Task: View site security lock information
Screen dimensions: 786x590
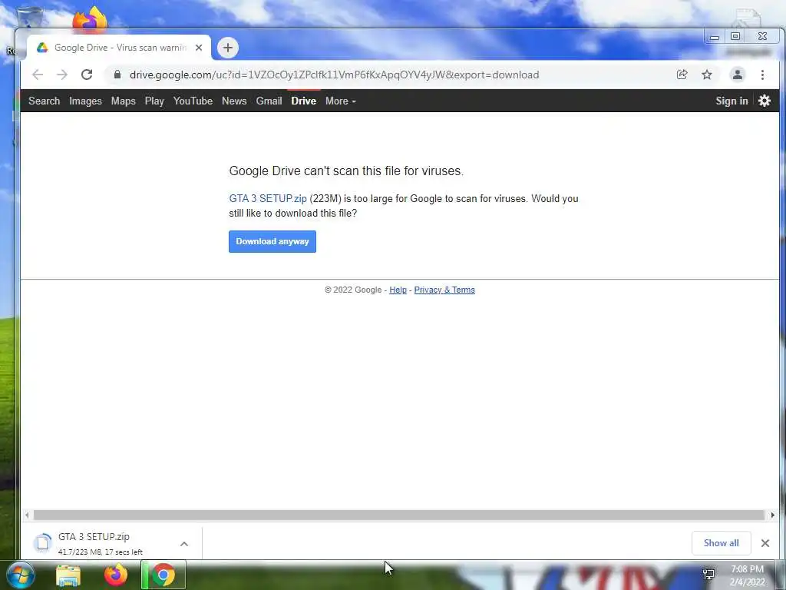Action: (x=117, y=75)
